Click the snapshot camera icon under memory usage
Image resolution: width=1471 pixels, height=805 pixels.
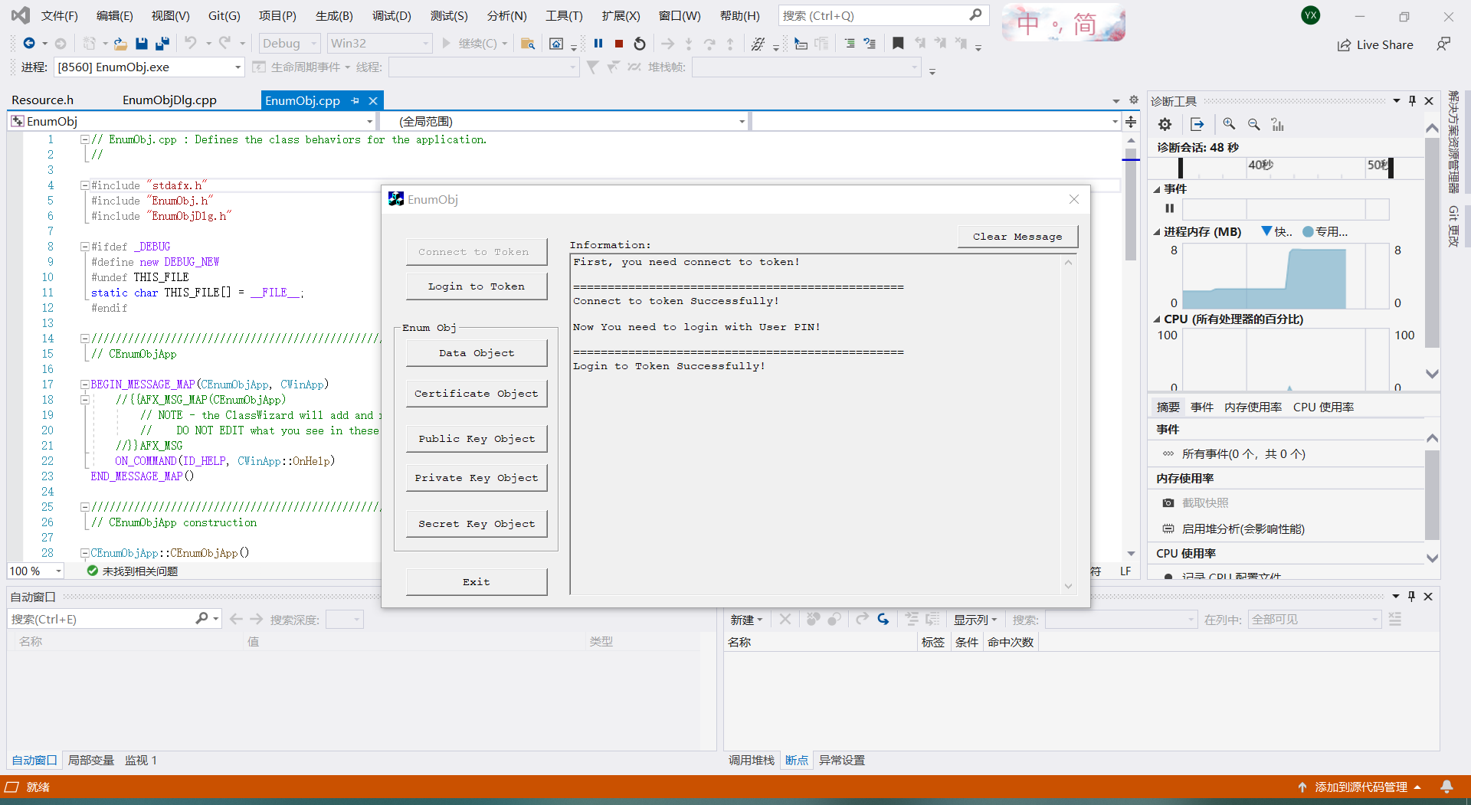[x=1168, y=503]
